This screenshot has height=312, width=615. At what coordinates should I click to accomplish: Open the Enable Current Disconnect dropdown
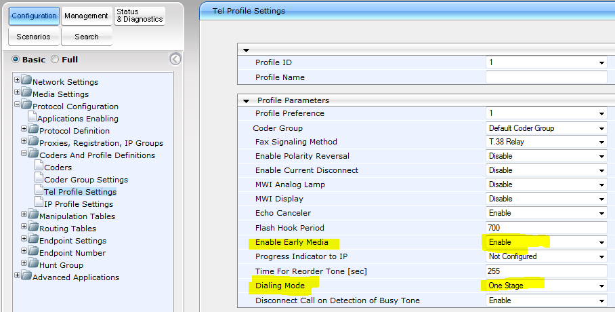click(x=547, y=170)
